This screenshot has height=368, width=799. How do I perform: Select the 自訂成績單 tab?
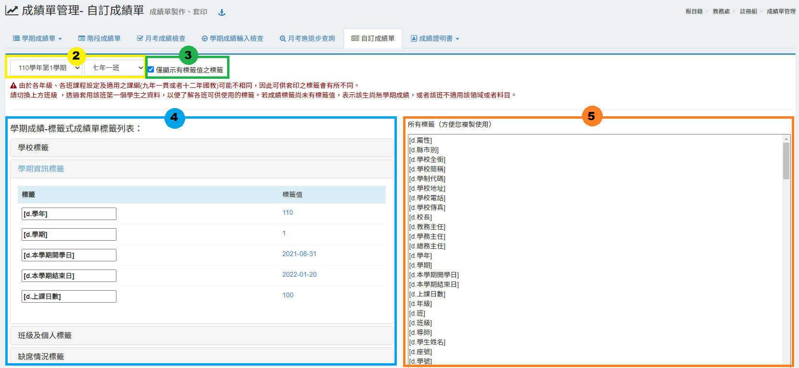(373, 38)
